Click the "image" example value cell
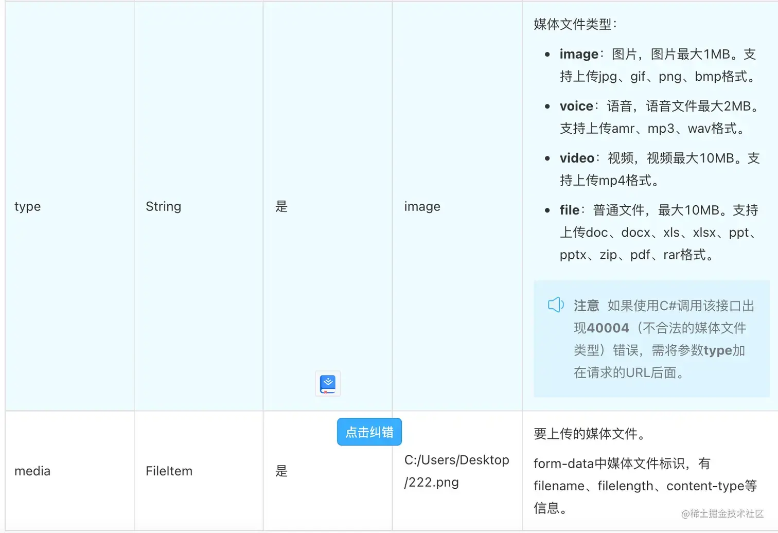778x533 pixels. [x=422, y=206]
